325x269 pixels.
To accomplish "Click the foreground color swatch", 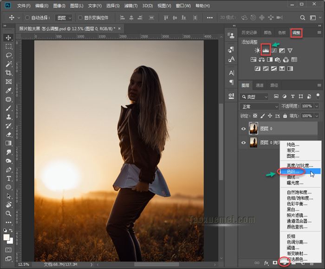I will coord(7,237).
